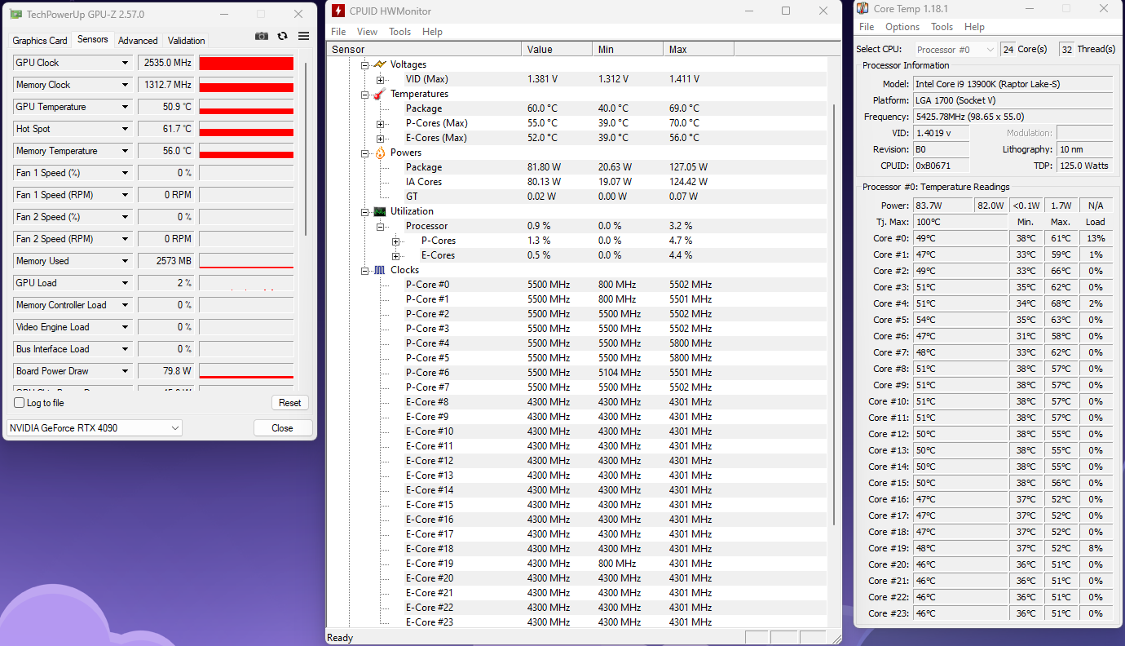
Task: Click the Voltages lightning icon in HWMonitor
Action: point(379,64)
